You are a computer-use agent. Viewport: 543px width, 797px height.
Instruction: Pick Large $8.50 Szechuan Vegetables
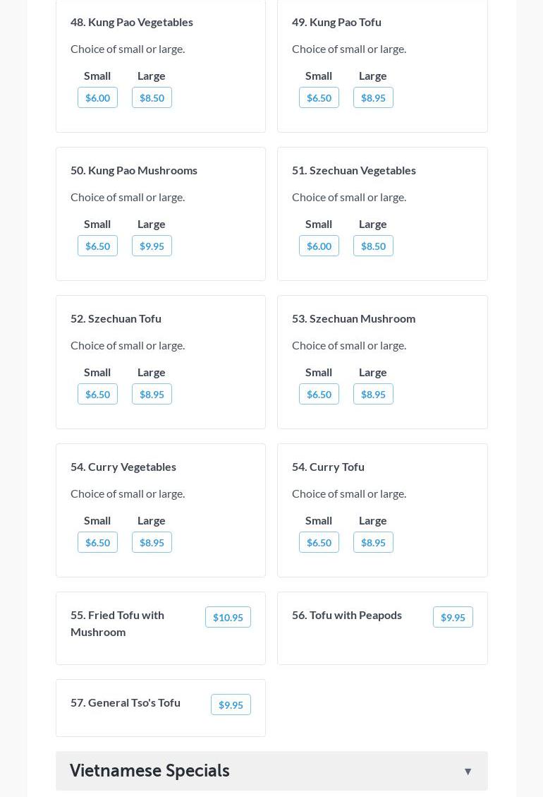(373, 246)
